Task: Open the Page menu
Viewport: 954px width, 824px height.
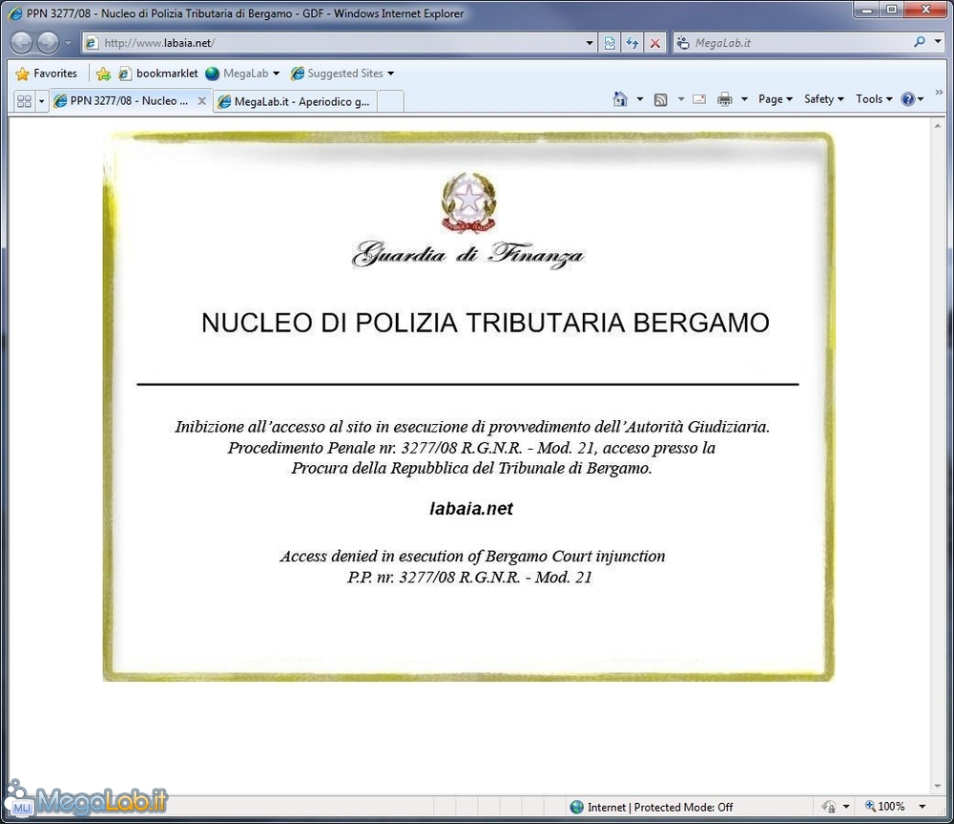Action: click(775, 99)
